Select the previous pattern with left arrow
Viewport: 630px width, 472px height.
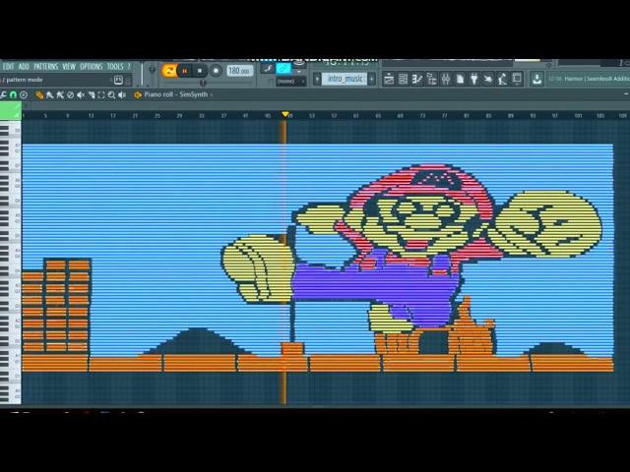(x=317, y=79)
